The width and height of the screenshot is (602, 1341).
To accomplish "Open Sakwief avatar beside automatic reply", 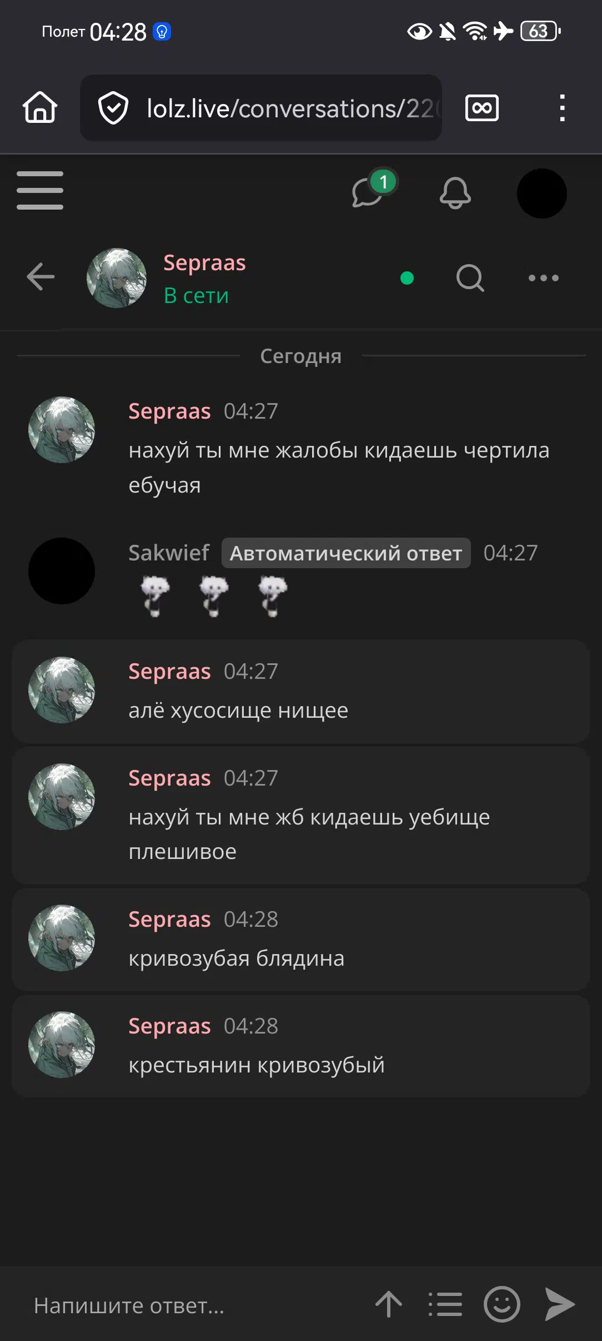I will tap(62, 571).
